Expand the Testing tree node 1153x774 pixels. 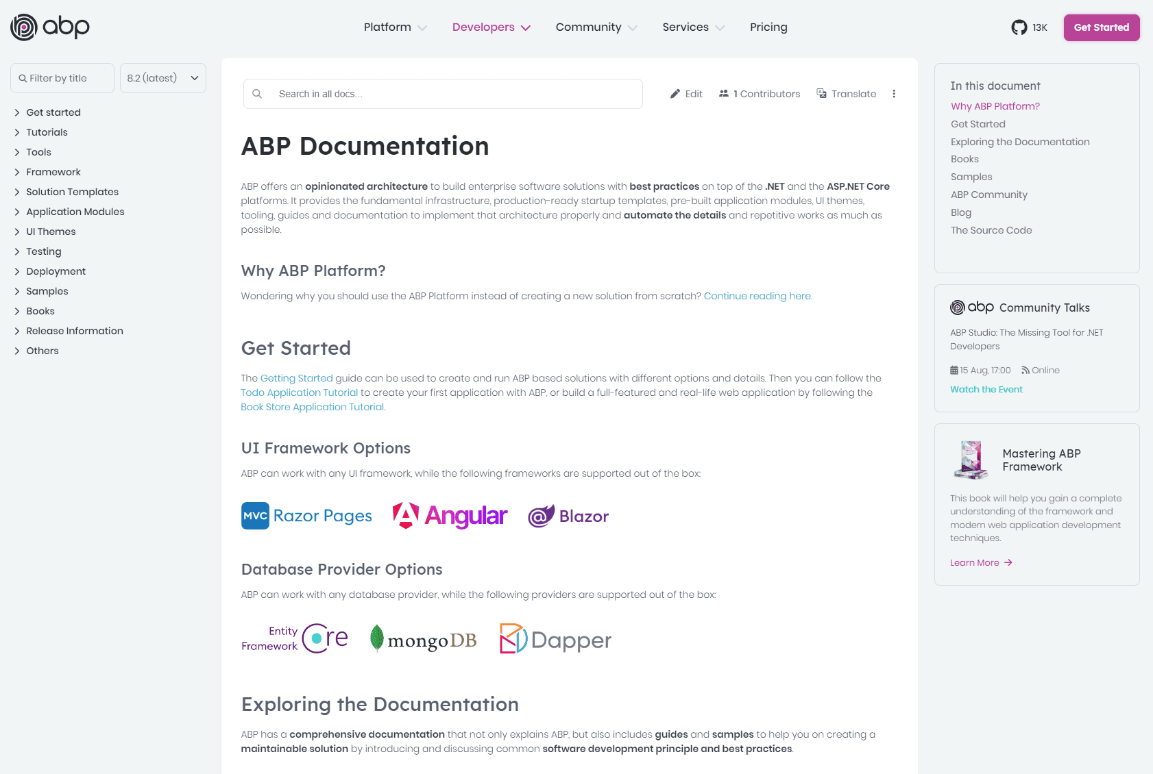click(17, 251)
